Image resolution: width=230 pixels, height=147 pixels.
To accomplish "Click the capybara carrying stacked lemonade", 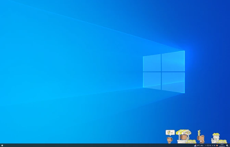I will coord(201,137).
